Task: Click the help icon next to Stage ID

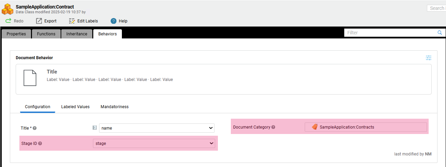Action: [40, 144]
